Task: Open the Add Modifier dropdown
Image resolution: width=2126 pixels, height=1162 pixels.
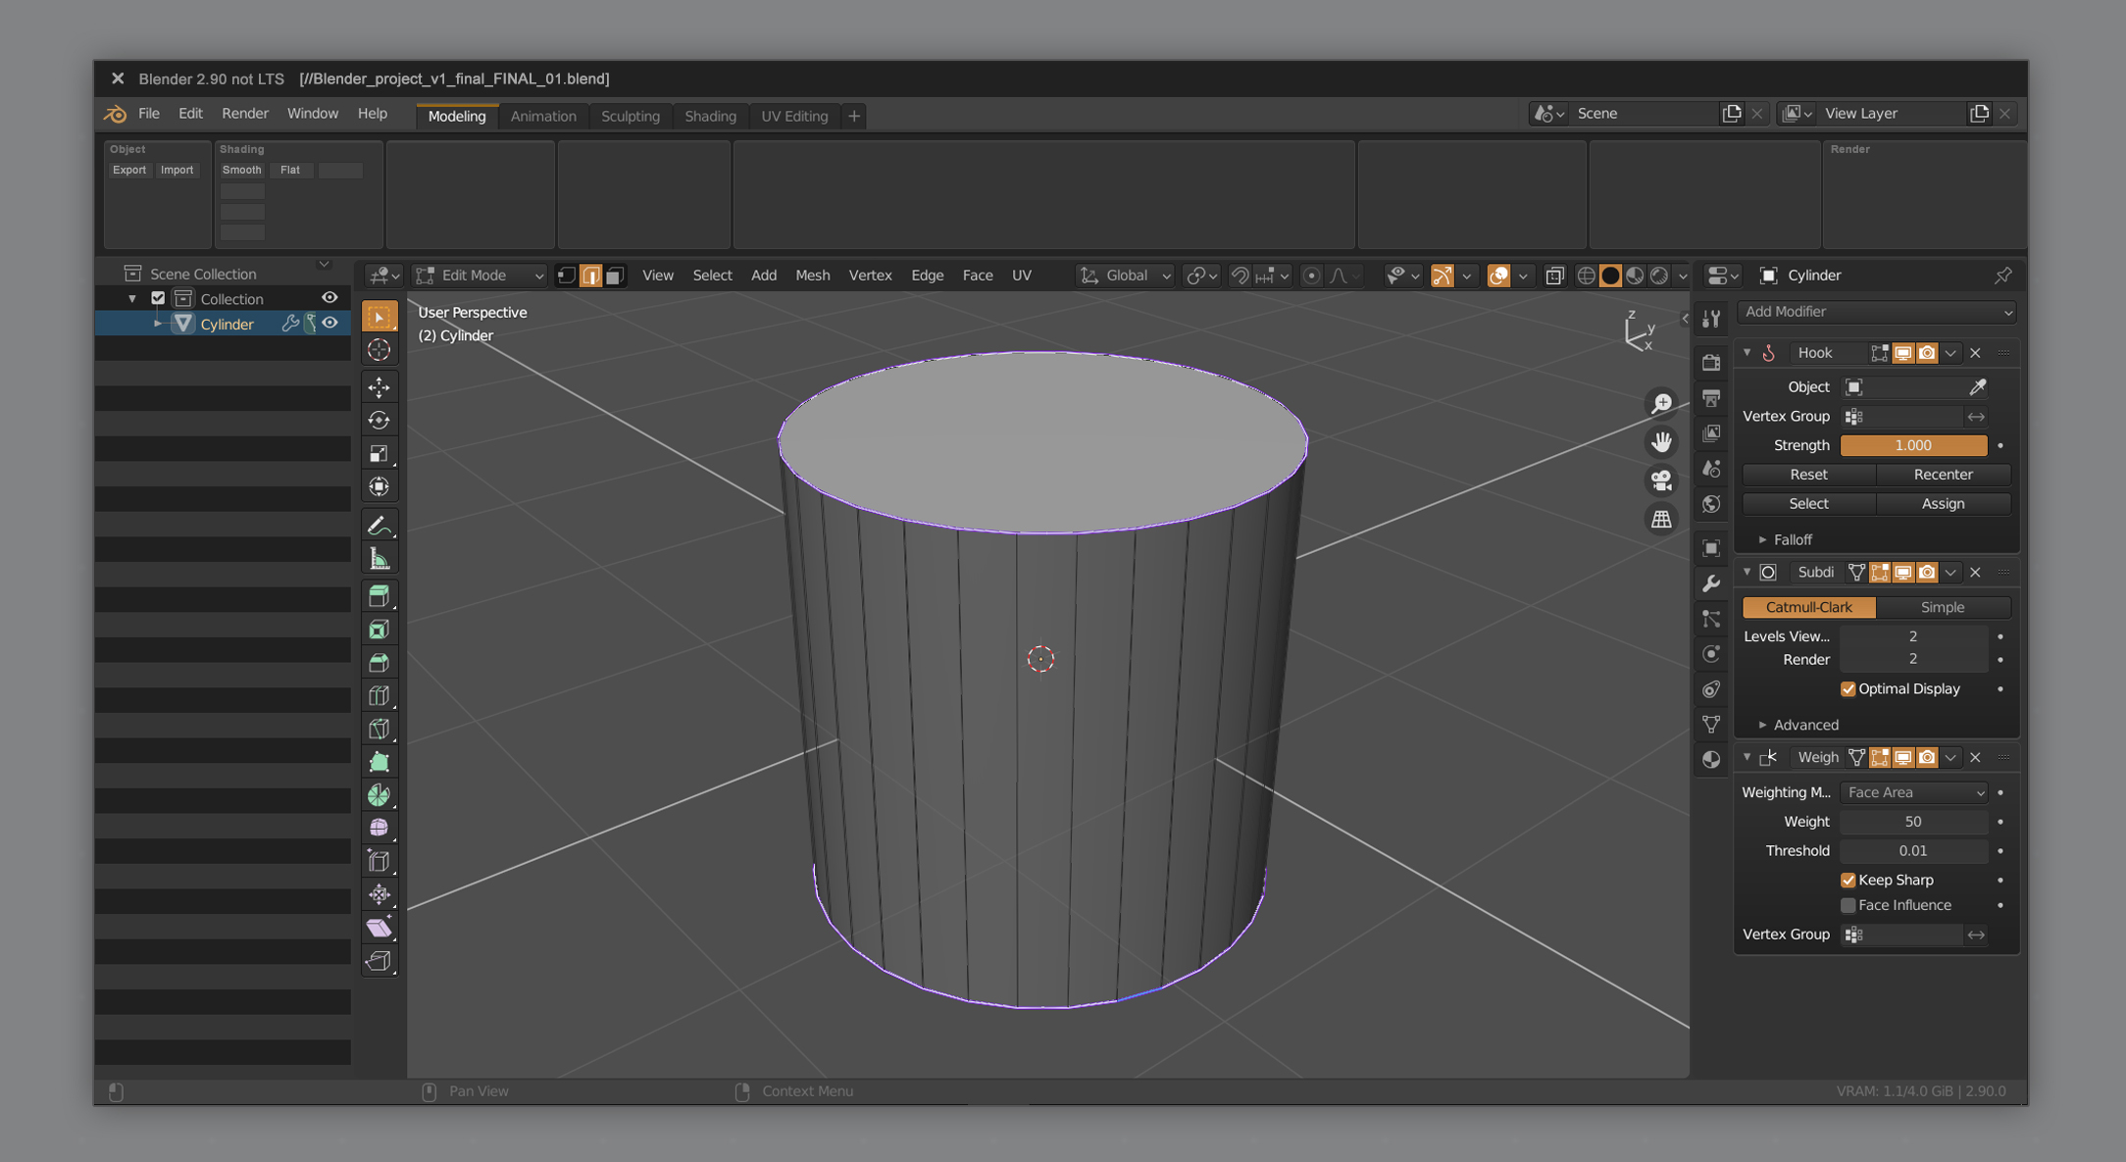Action: 1877,312
